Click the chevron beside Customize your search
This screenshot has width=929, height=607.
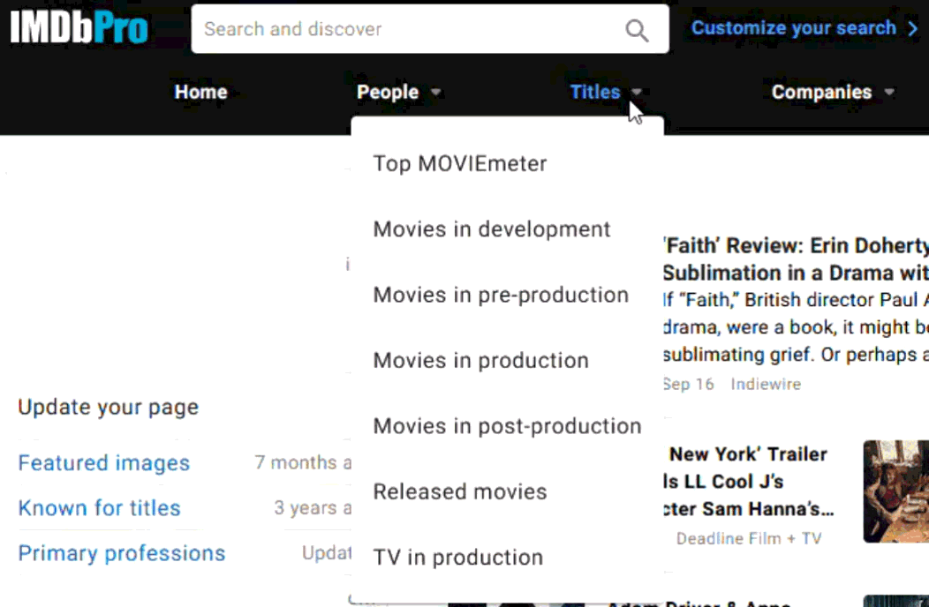click(x=913, y=28)
